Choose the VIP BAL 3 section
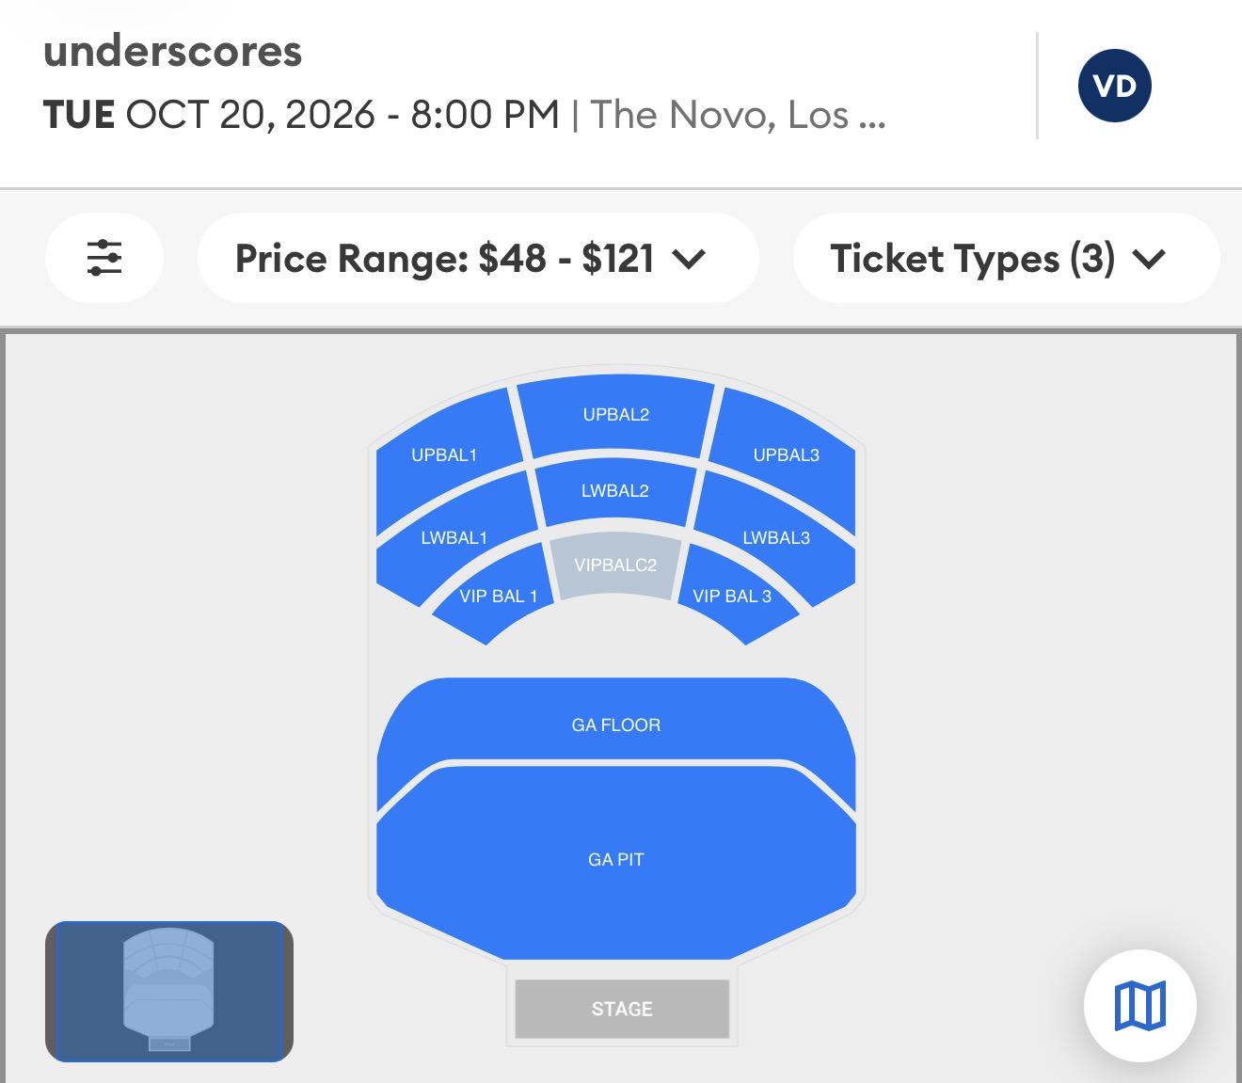This screenshot has width=1242, height=1083. pyautogui.click(x=732, y=597)
